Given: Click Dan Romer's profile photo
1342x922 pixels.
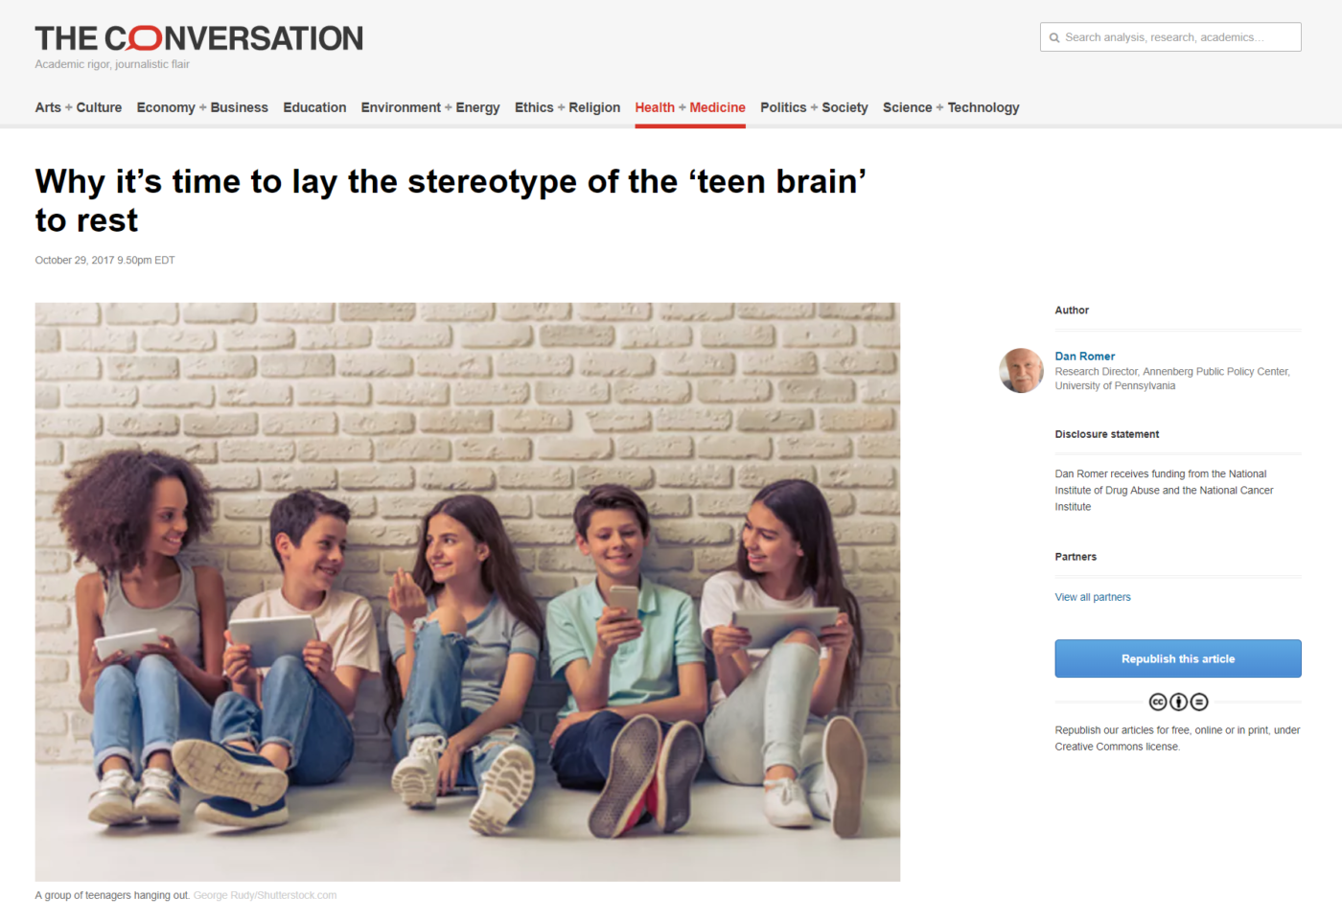Looking at the screenshot, I should (1021, 370).
